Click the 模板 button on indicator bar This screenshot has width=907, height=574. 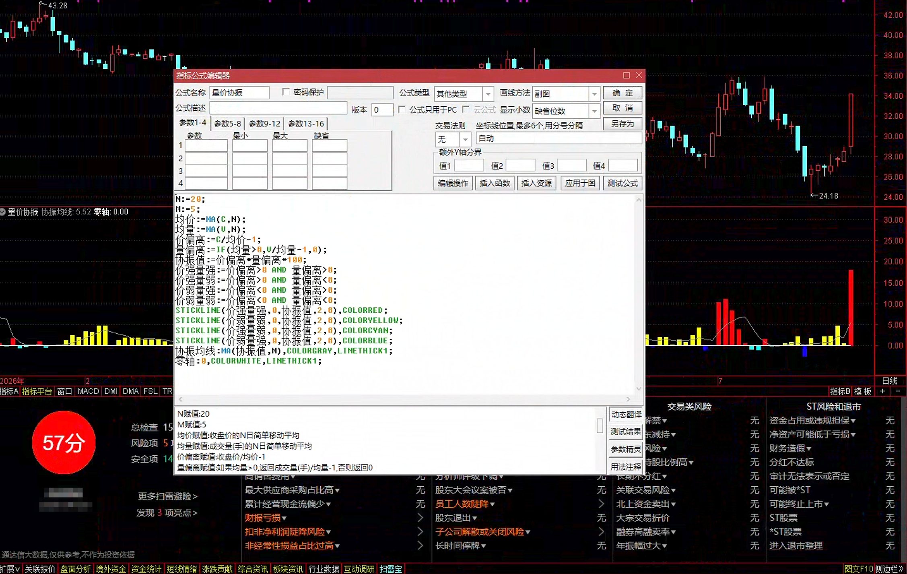click(863, 391)
